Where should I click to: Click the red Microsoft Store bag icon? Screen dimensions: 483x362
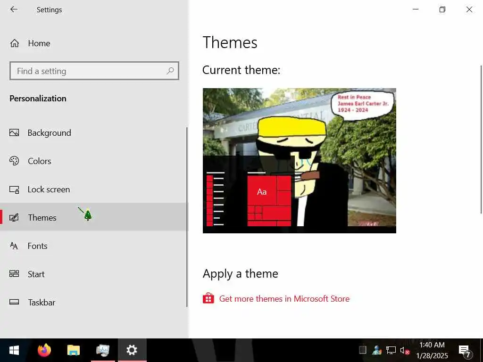click(208, 298)
